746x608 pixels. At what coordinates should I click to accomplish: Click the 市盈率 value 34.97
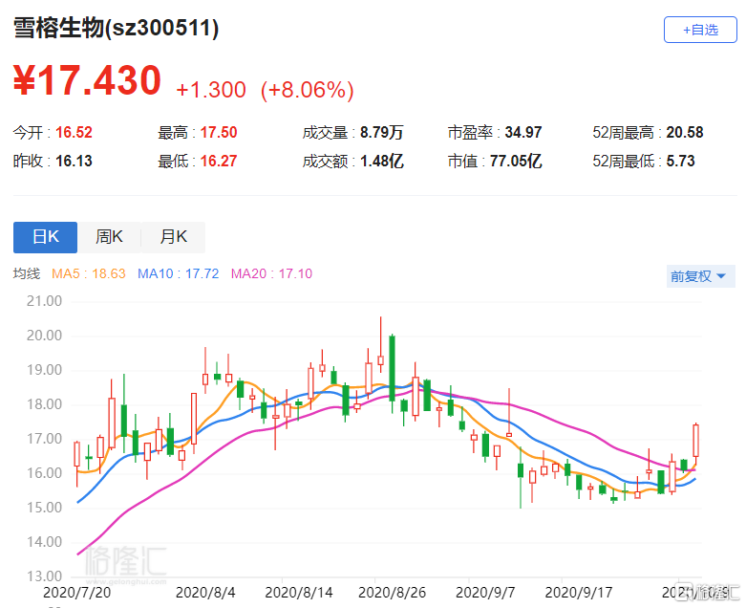pyautogui.click(x=523, y=132)
